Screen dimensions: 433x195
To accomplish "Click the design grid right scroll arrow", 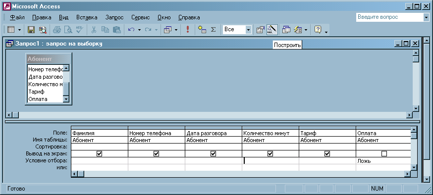I will click(x=408, y=174).
